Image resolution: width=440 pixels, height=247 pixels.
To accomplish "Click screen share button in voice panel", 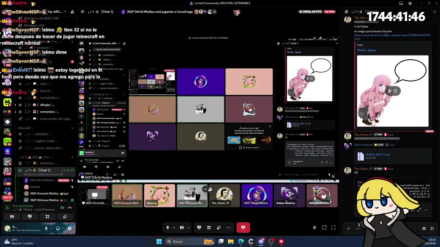I will click(x=30, y=216).
